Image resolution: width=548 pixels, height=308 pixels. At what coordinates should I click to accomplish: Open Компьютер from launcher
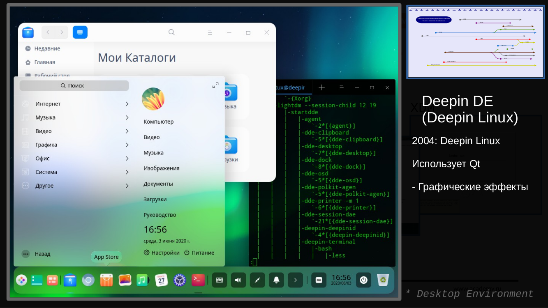pyautogui.click(x=159, y=122)
